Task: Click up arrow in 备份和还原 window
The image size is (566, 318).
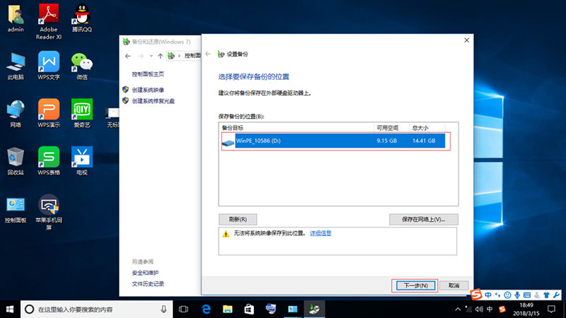Action: (x=161, y=56)
